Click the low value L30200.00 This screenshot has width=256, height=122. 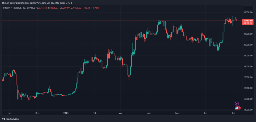tap(65, 8)
